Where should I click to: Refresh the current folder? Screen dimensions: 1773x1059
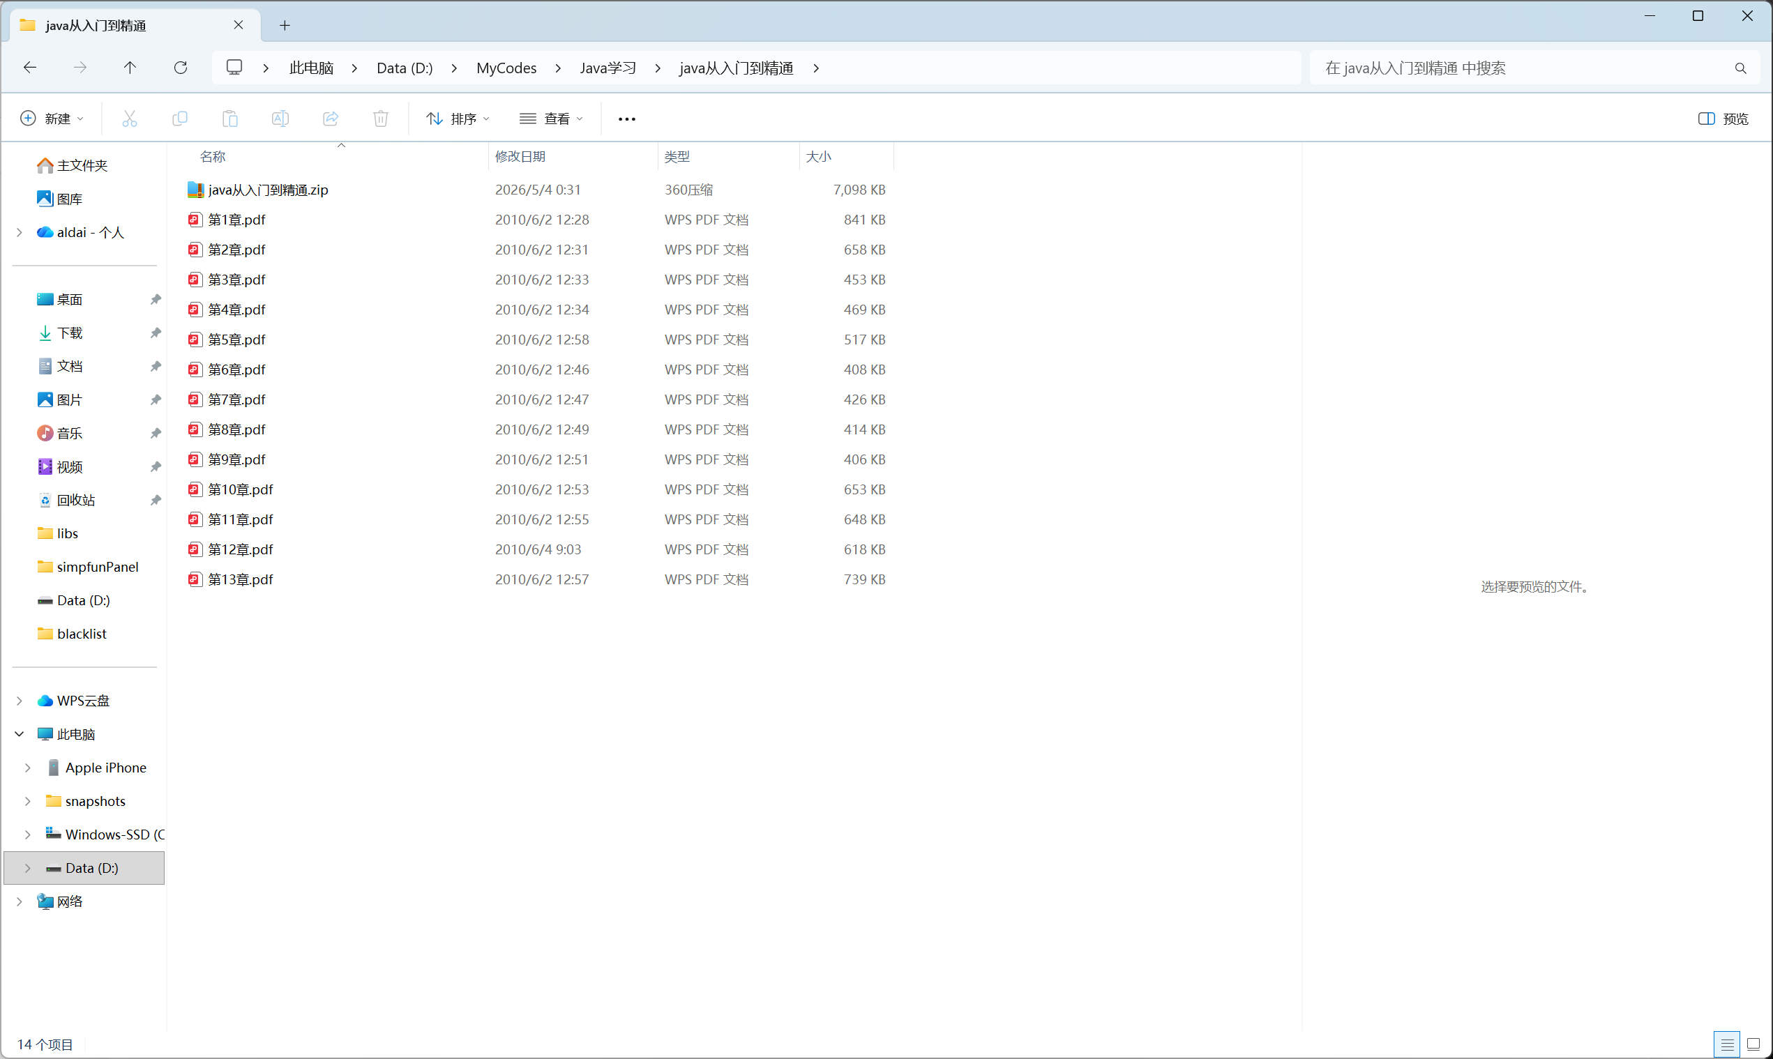click(x=181, y=68)
